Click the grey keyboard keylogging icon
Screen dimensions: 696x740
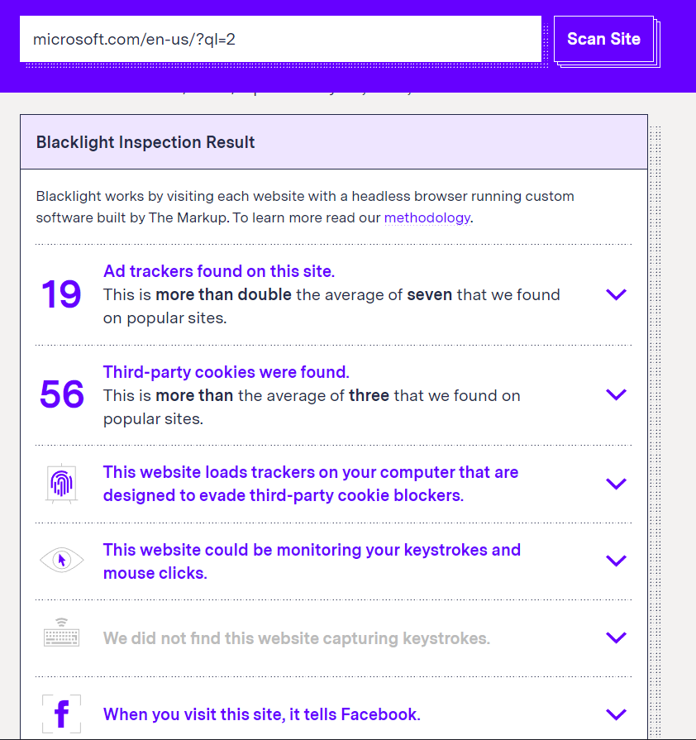62,637
